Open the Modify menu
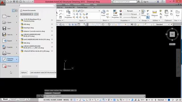 pos(68,5)
